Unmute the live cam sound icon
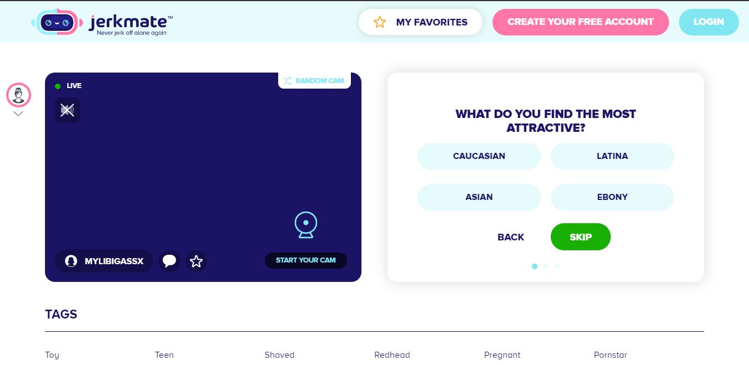Viewport: 749px width, 365px height. 67,110
